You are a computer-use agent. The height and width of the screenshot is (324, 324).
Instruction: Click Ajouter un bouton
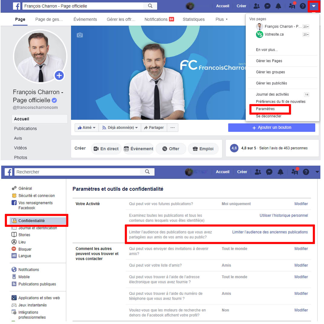pos(272,128)
